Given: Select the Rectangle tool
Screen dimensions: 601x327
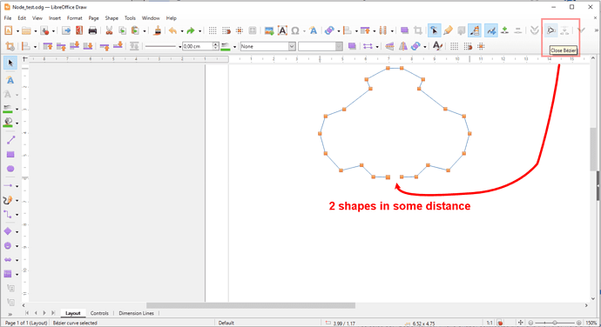Looking at the screenshot, I should 10,154.
